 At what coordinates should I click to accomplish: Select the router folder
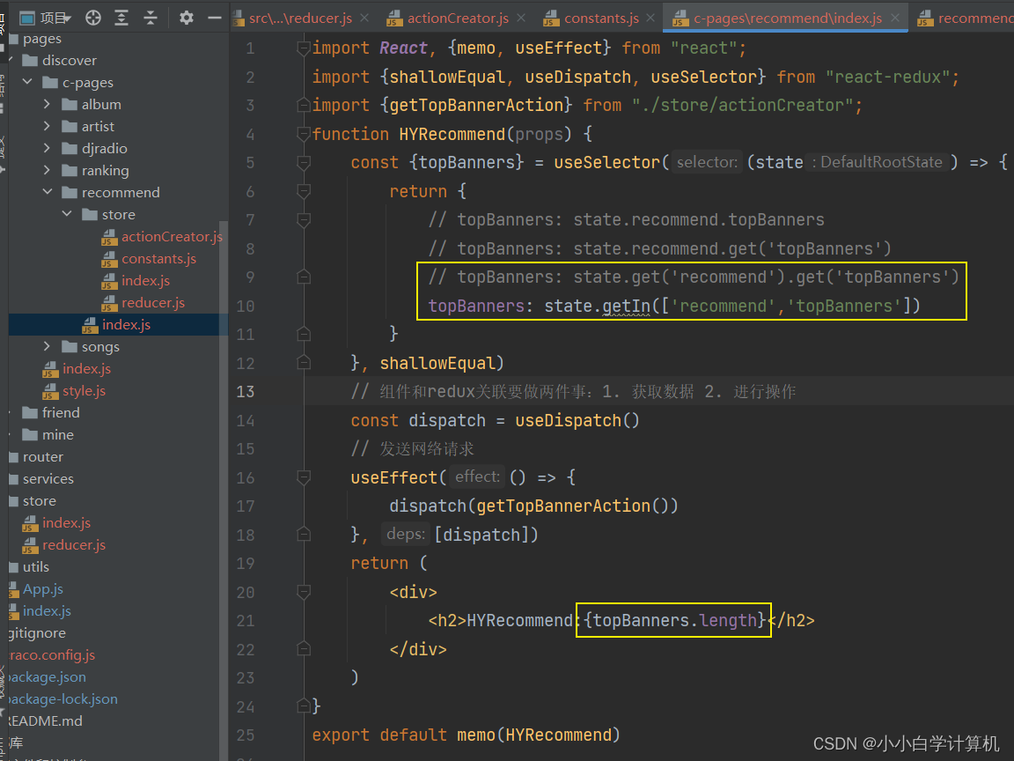(x=43, y=456)
